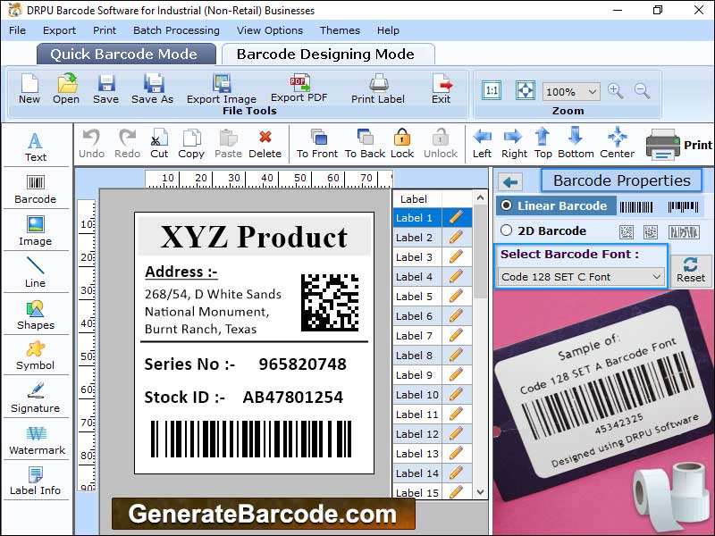The width and height of the screenshot is (715, 536).
Task: Bring object To Front
Action: (x=317, y=141)
